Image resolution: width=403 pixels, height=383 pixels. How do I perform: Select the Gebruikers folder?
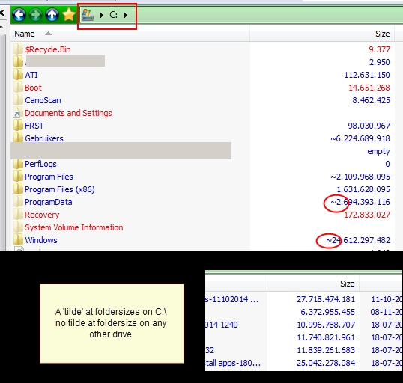44,138
